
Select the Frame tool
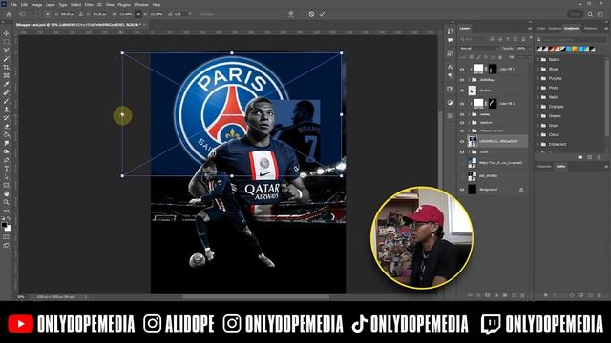(x=7, y=76)
